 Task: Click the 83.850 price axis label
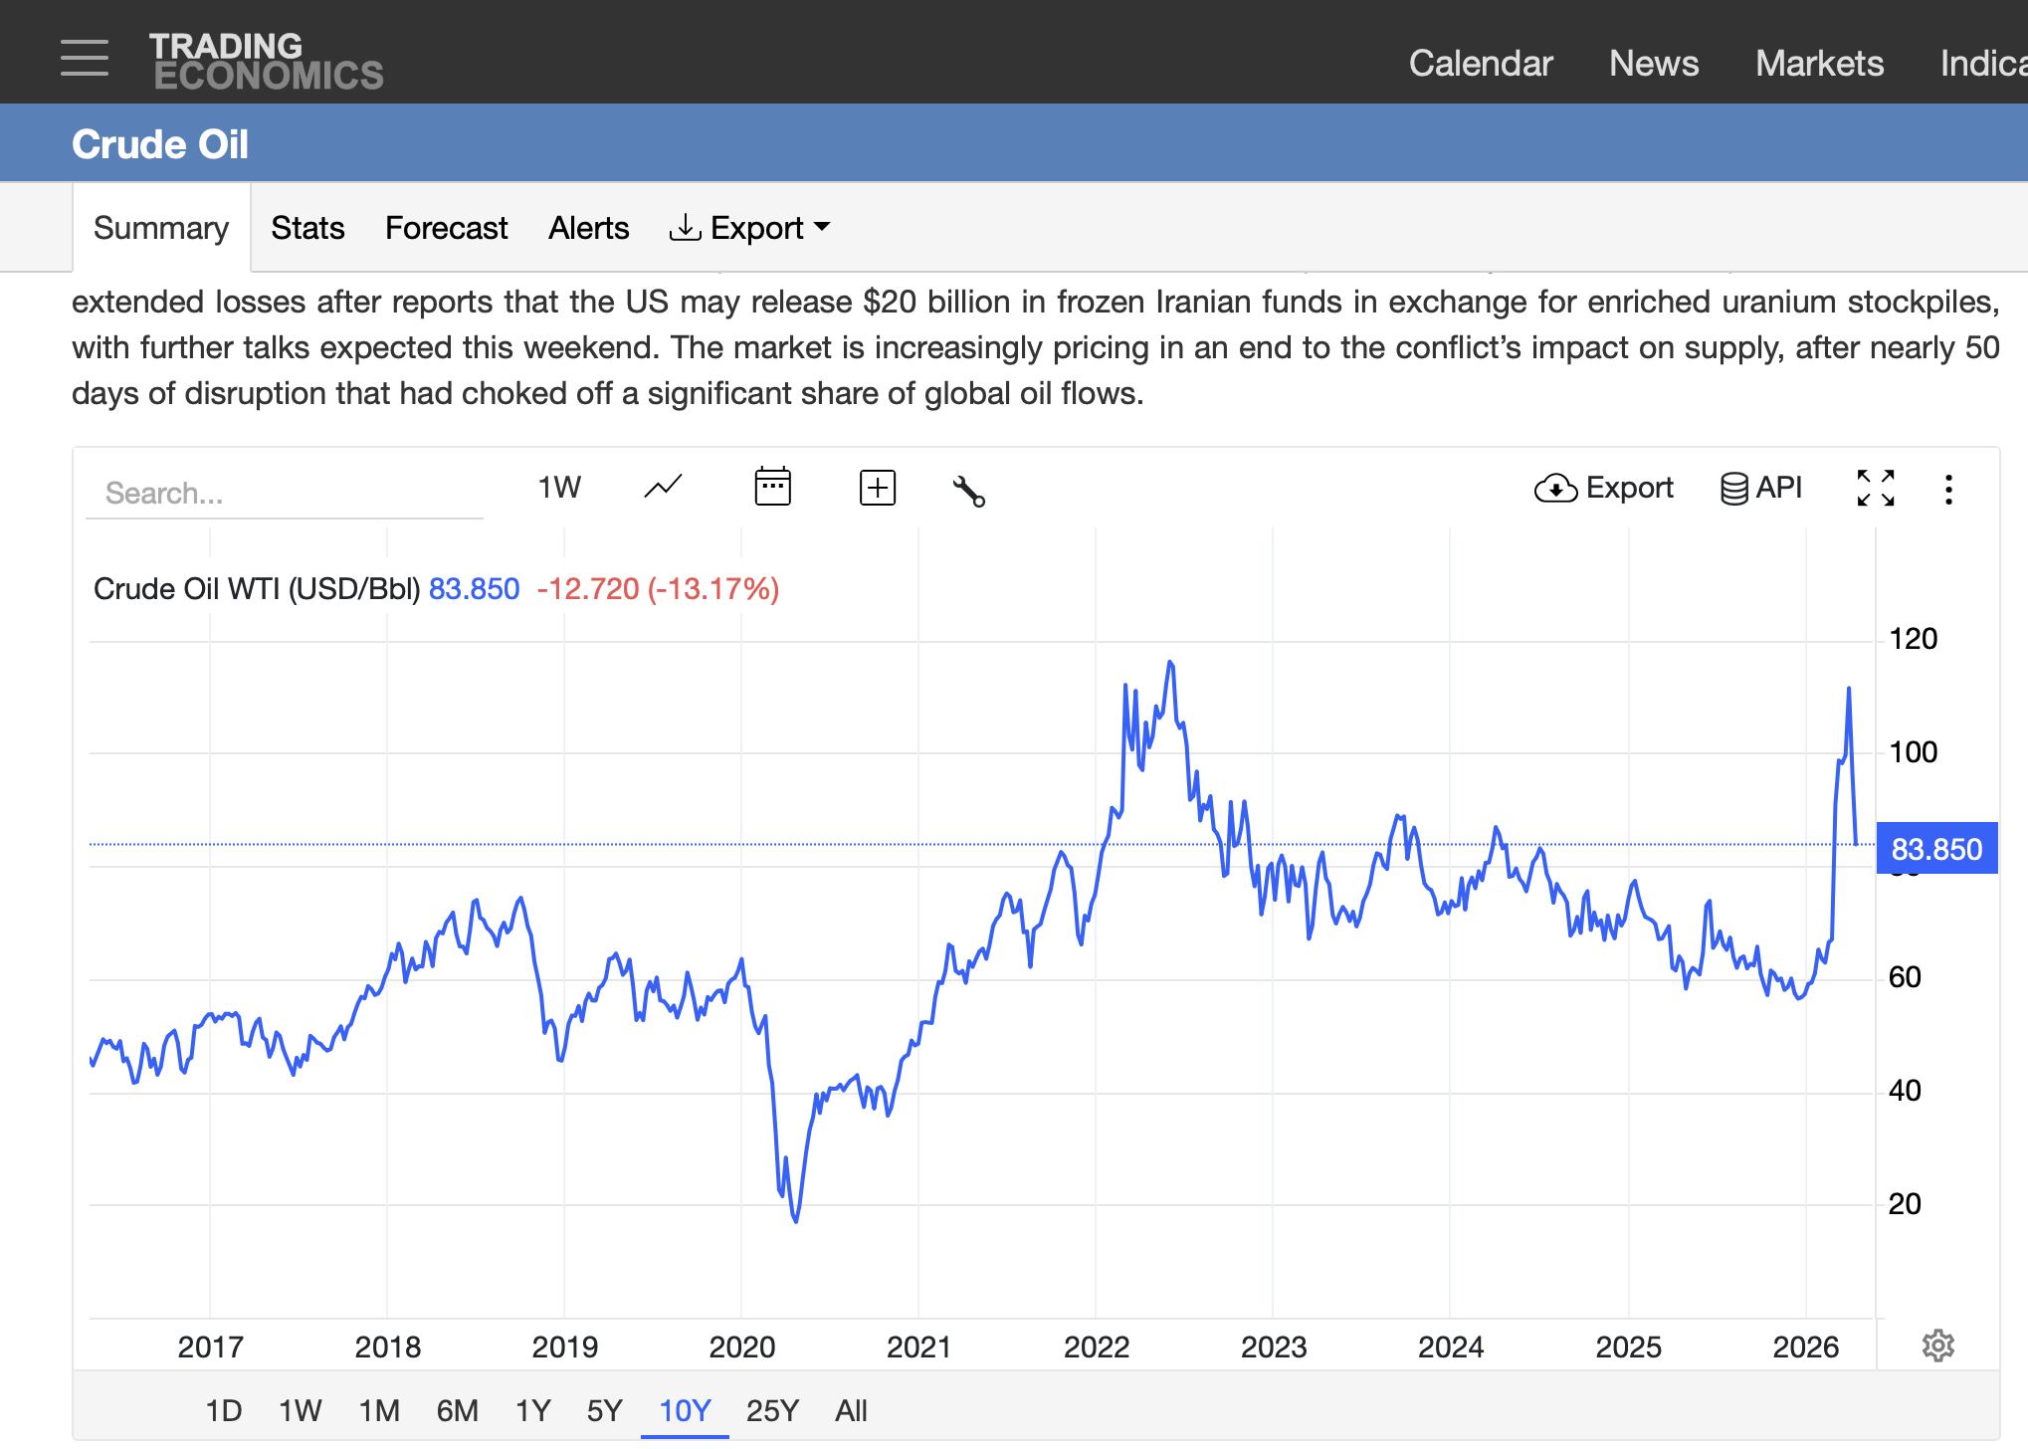(x=1935, y=849)
